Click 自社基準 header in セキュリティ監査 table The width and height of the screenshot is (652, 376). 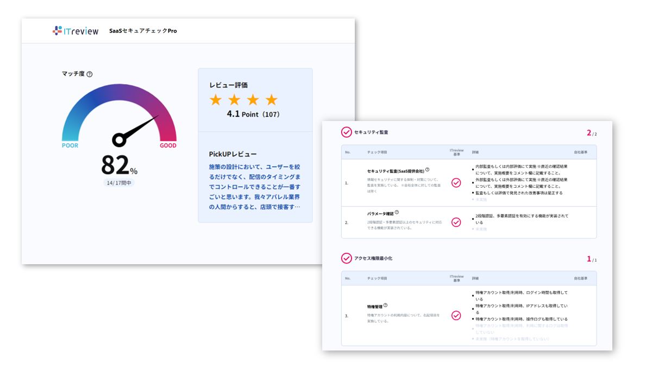(x=581, y=152)
